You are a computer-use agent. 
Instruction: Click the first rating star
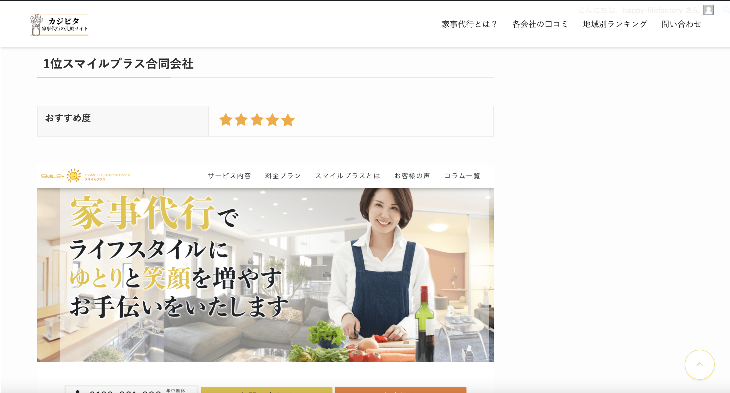(226, 120)
